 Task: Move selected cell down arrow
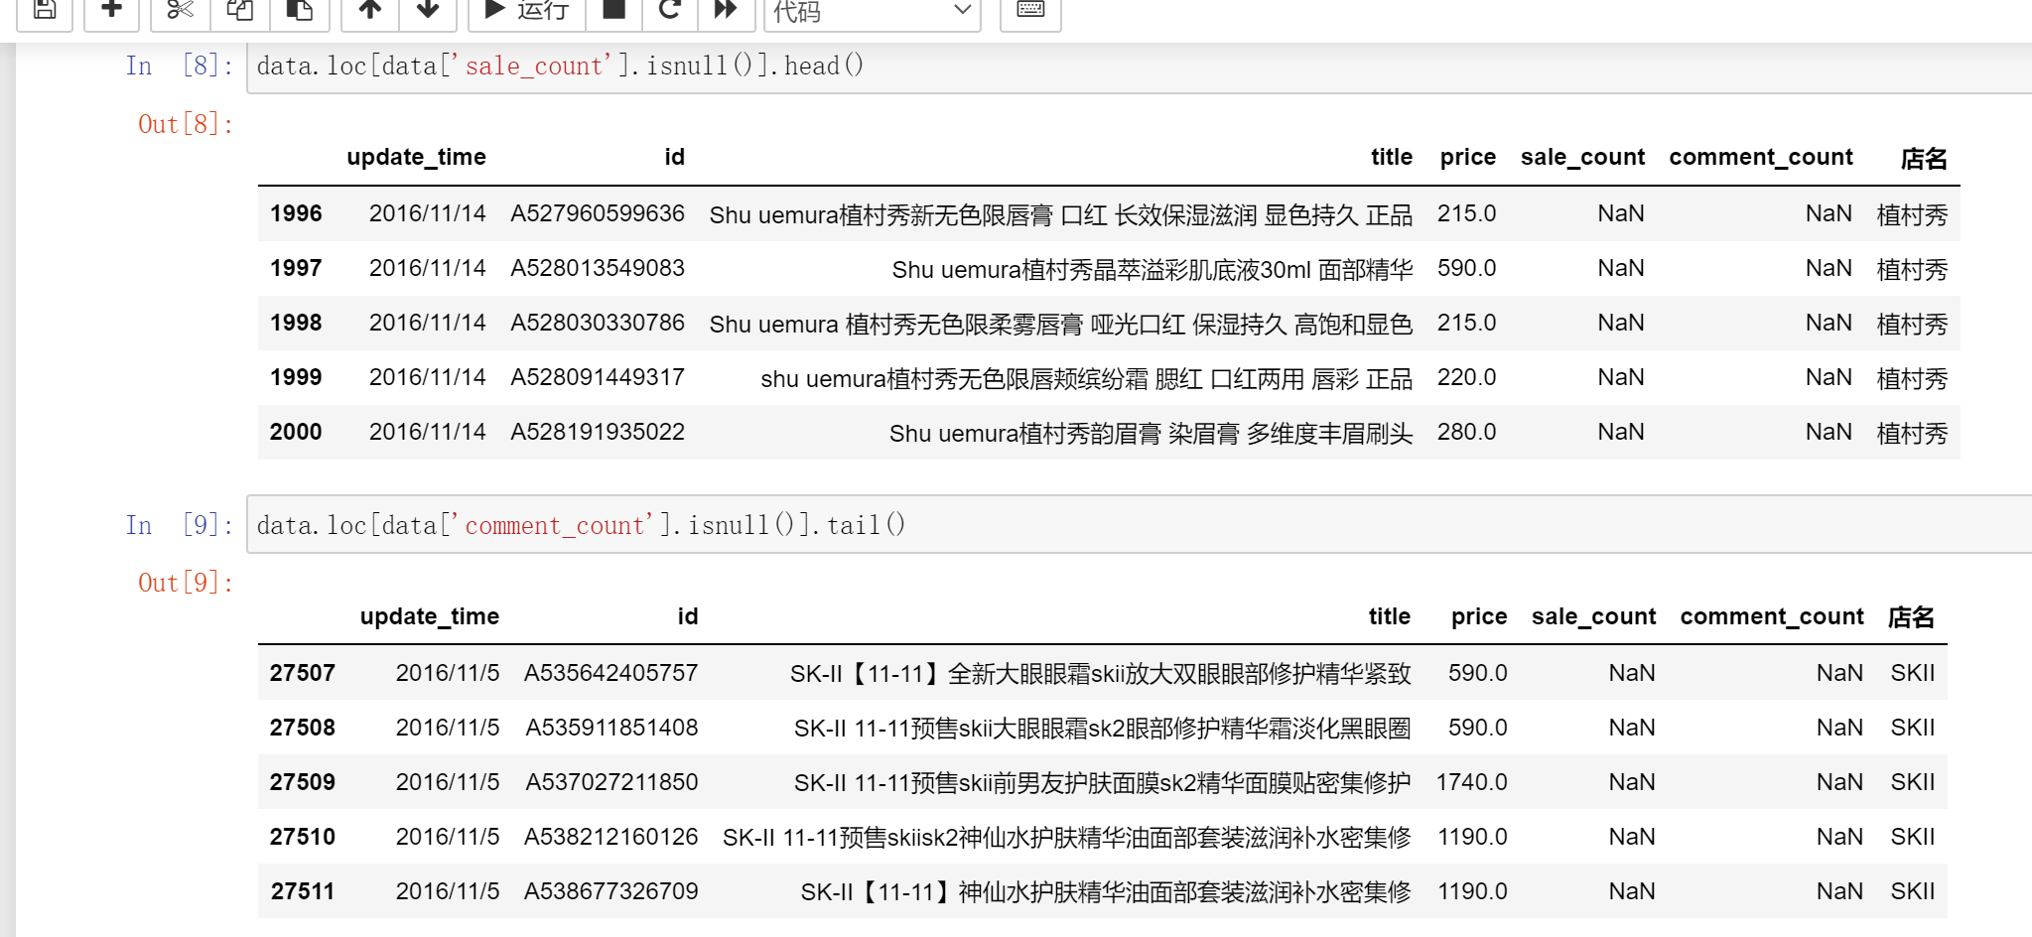[428, 12]
